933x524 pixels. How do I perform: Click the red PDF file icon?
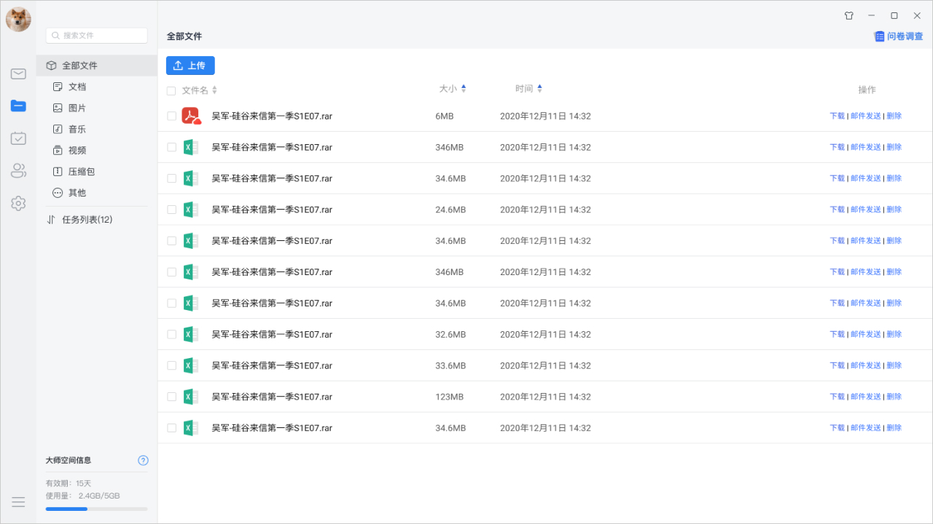click(x=190, y=116)
